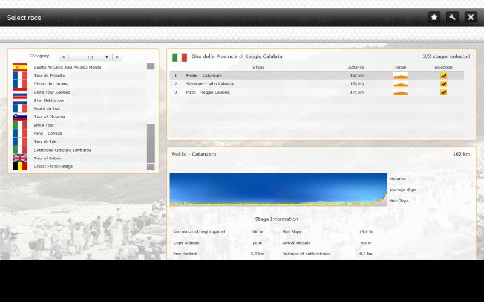Image resolution: width=484 pixels, height=302 pixels.
Task: Click the Spanish flag beside Vuelta Asturias
Action: pyautogui.click(x=20, y=67)
